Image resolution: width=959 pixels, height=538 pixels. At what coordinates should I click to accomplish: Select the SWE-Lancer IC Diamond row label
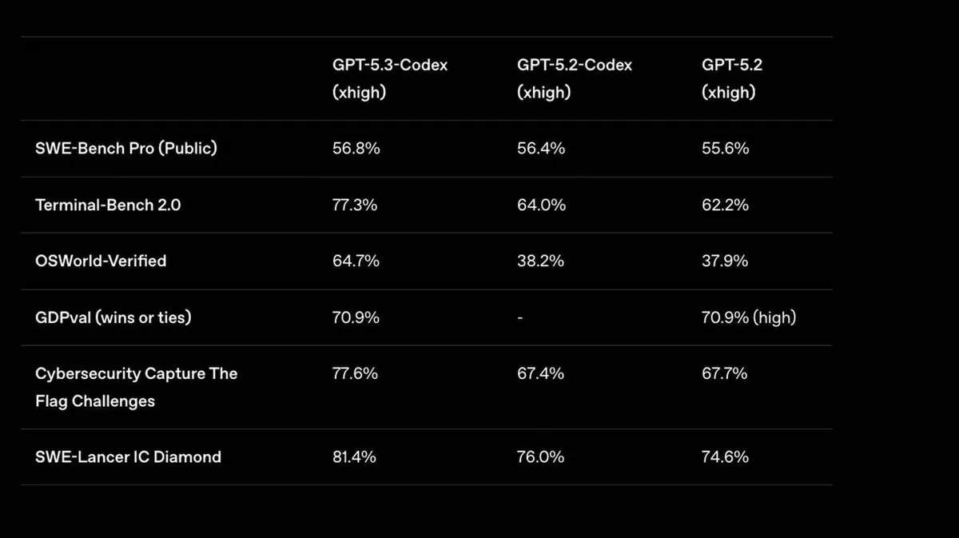coord(128,457)
